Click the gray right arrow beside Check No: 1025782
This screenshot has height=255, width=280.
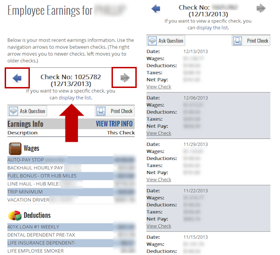pos(125,78)
